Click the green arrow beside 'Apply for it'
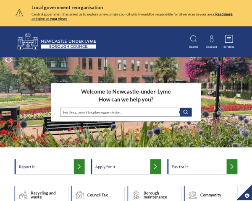 tap(155, 167)
